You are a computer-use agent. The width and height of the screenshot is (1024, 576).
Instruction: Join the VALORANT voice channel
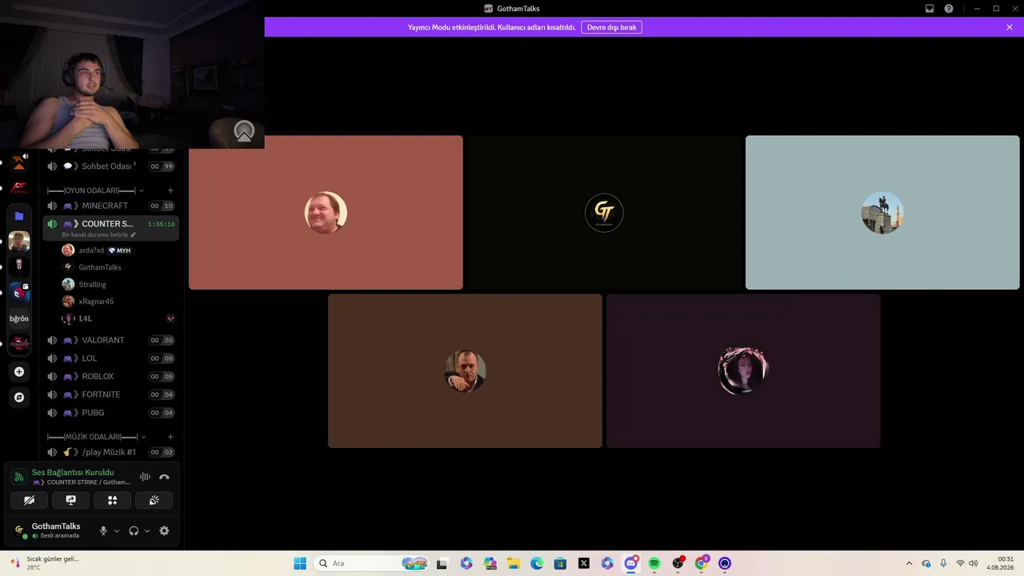[x=110, y=340]
